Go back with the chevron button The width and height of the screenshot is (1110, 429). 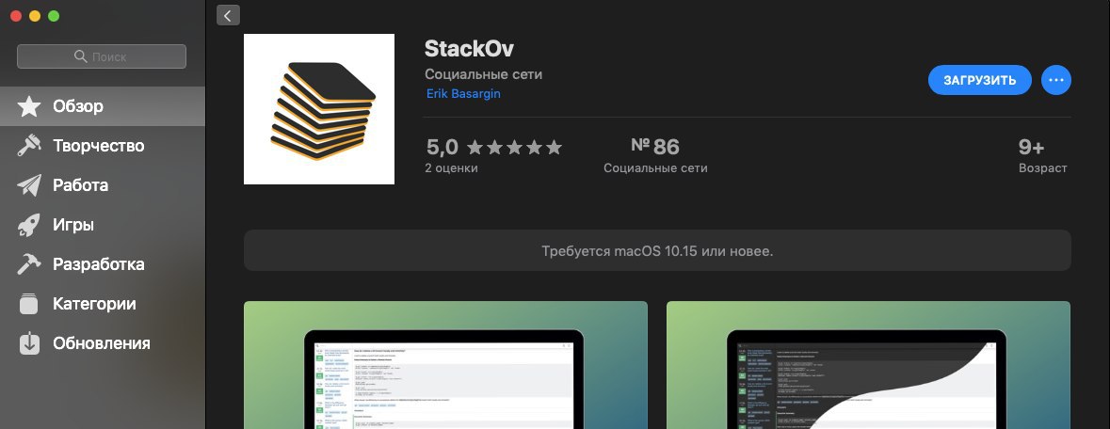tap(228, 15)
